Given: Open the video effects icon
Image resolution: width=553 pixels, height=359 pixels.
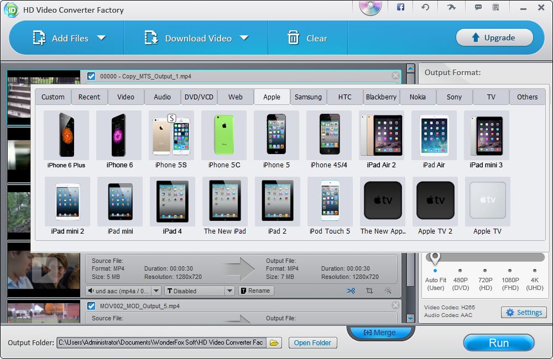Looking at the screenshot, I should click(x=388, y=291).
